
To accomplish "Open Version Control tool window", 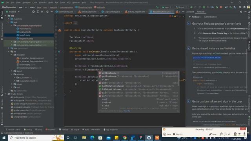I will click(x=13, y=130).
